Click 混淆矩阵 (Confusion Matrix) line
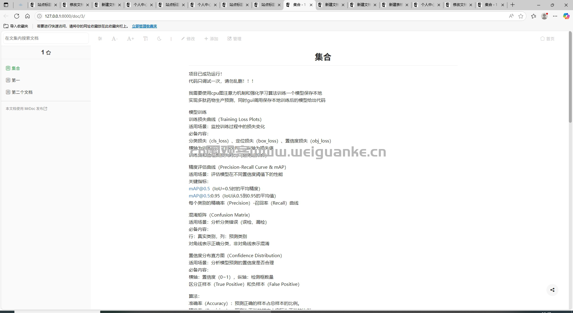Viewport: 573px width, 313px height. [x=219, y=215]
